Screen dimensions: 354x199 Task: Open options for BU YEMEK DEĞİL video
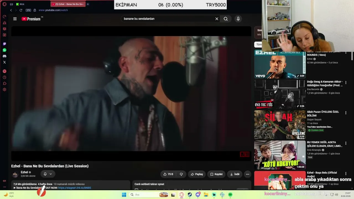click(346, 143)
